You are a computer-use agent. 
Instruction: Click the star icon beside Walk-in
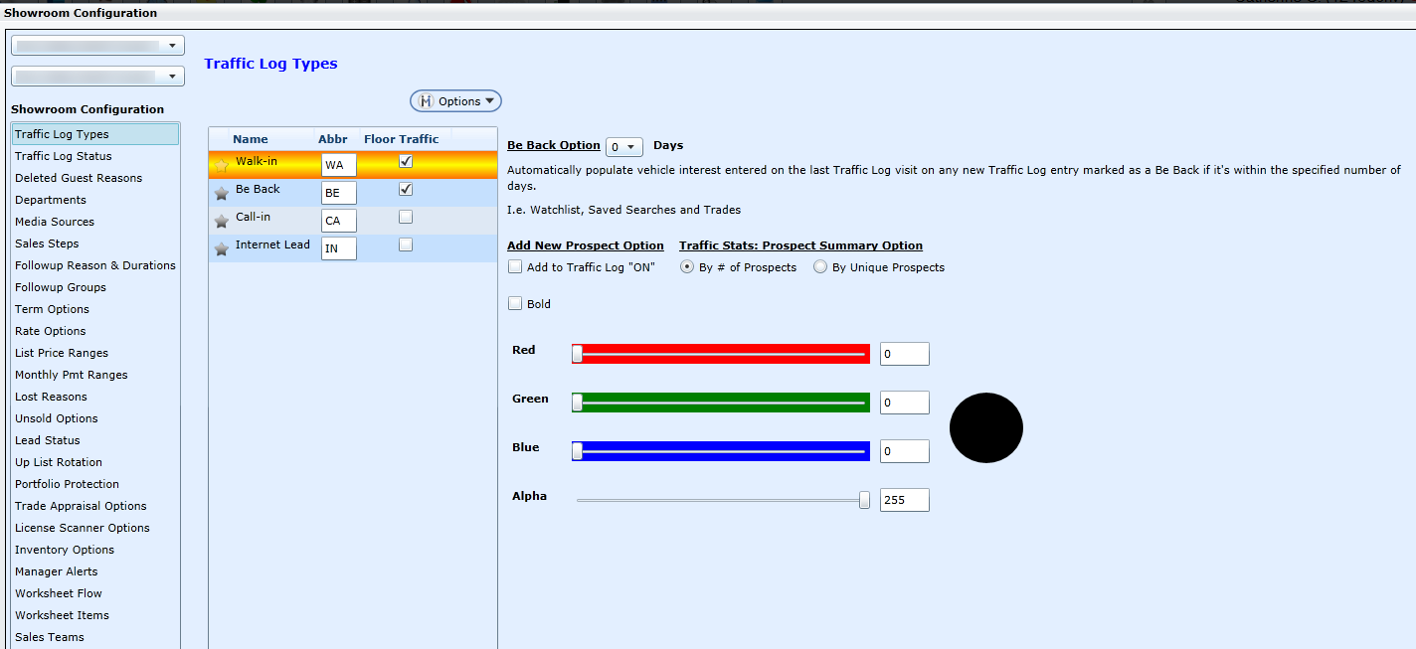pos(222,165)
